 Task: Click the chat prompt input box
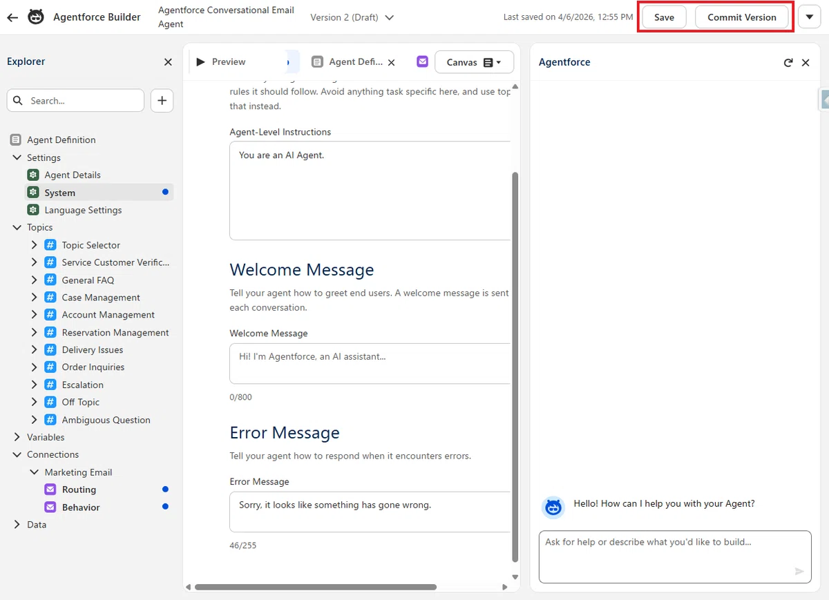click(x=675, y=557)
